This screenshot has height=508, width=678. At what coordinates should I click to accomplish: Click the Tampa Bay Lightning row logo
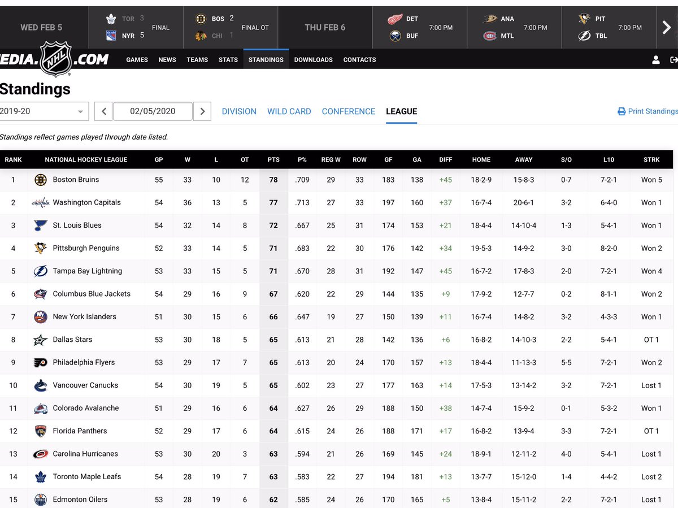tap(40, 271)
